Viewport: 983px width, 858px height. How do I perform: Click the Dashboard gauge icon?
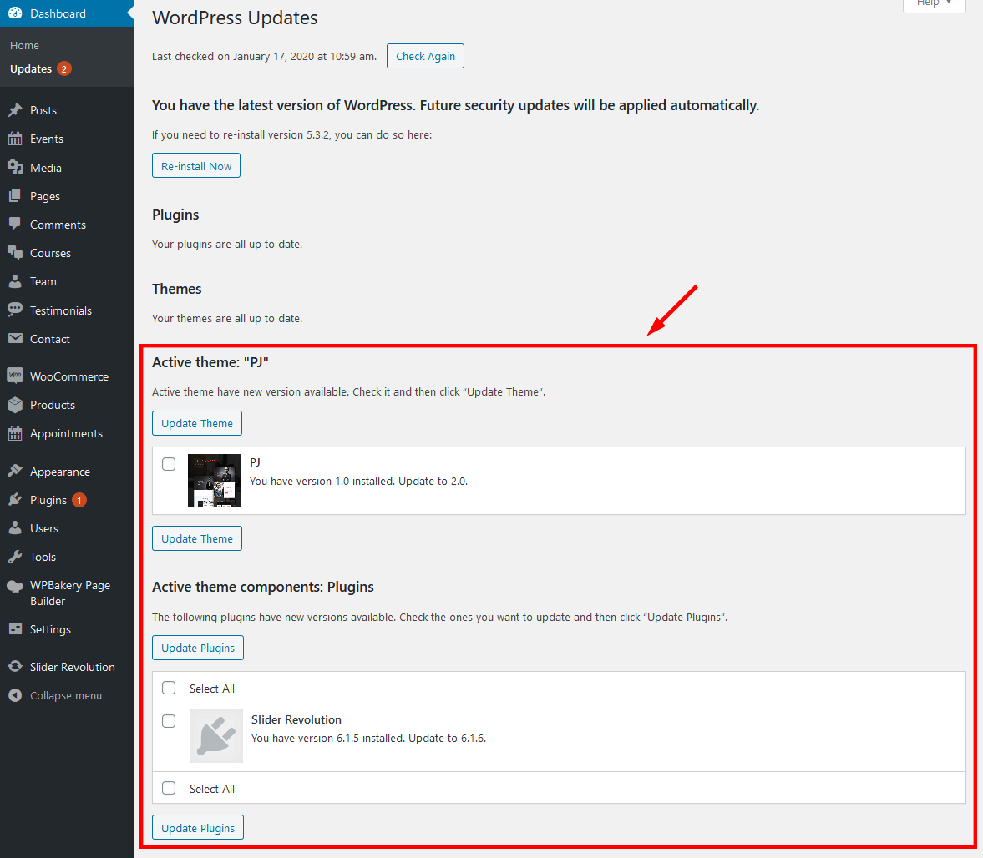(15, 13)
